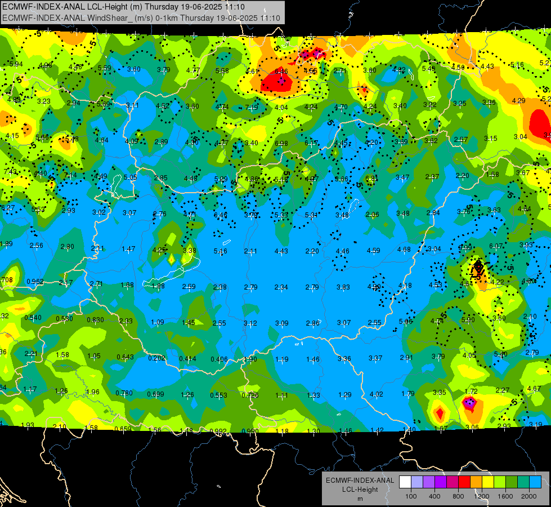Click the grid value 0.830
Image resolution: width=551 pixels, height=507 pixels.
click(95, 320)
